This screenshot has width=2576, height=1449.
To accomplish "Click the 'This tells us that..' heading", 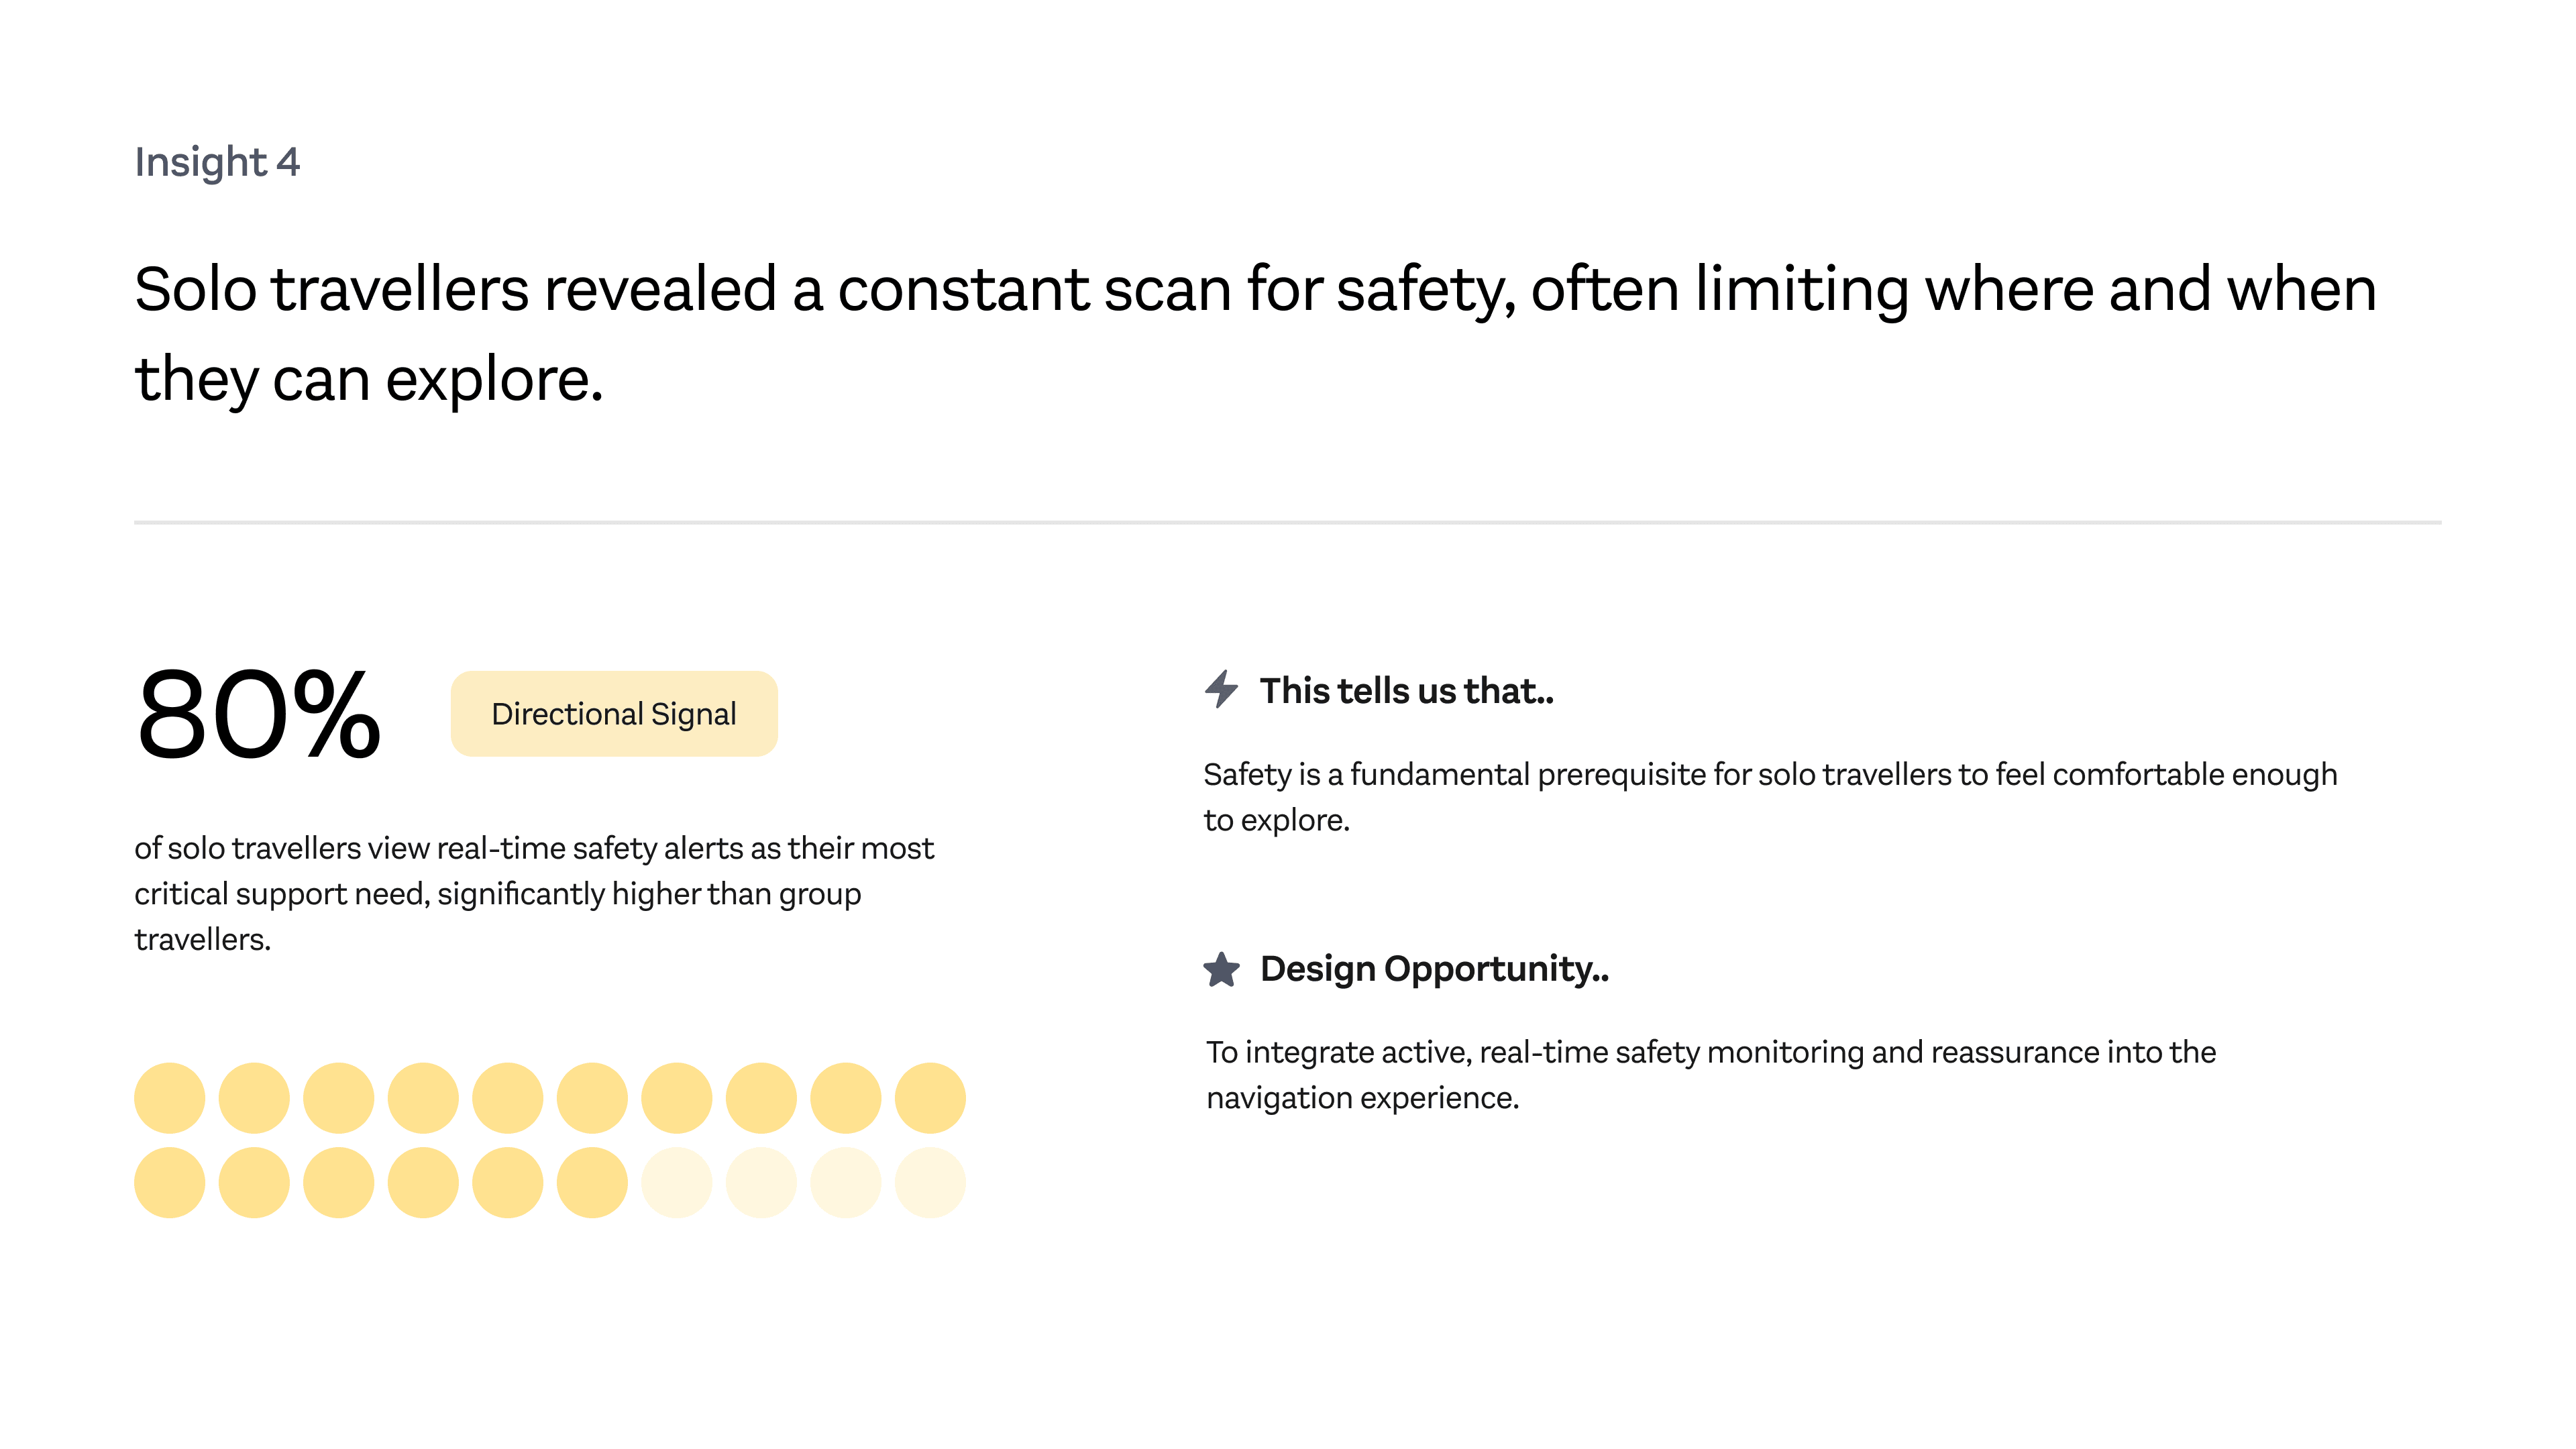I will pyautogui.click(x=1406, y=691).
